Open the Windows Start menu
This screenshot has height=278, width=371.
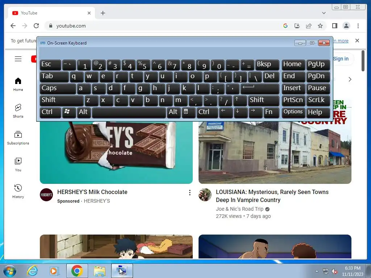(10, 271)
